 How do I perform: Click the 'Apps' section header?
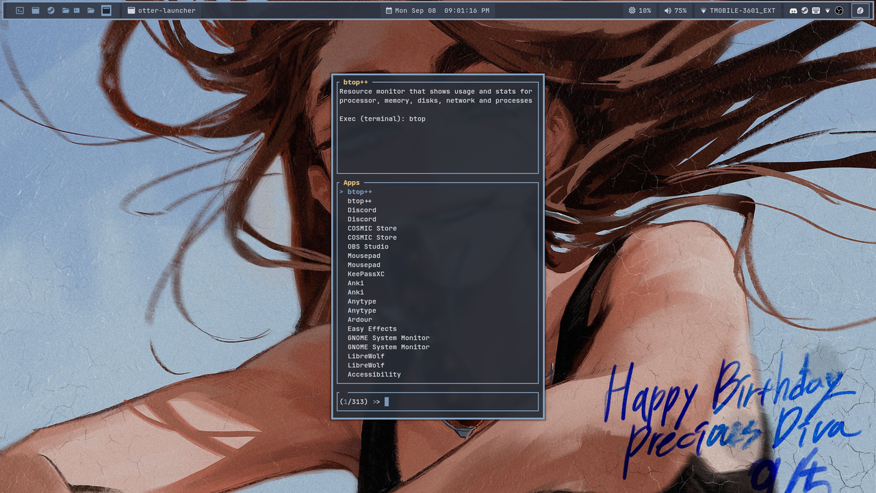point(351,183)
